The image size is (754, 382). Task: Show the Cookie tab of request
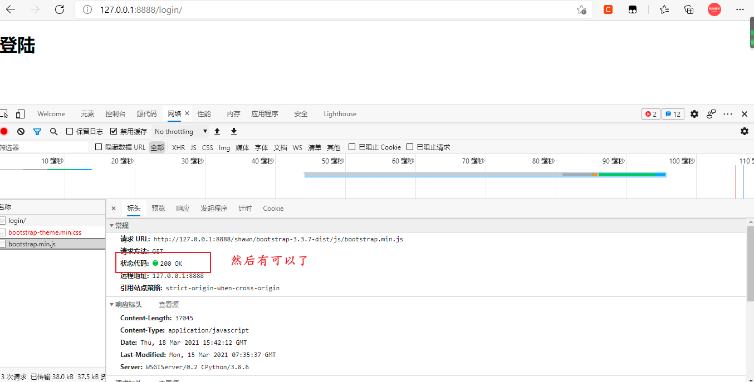pos(273,209)
